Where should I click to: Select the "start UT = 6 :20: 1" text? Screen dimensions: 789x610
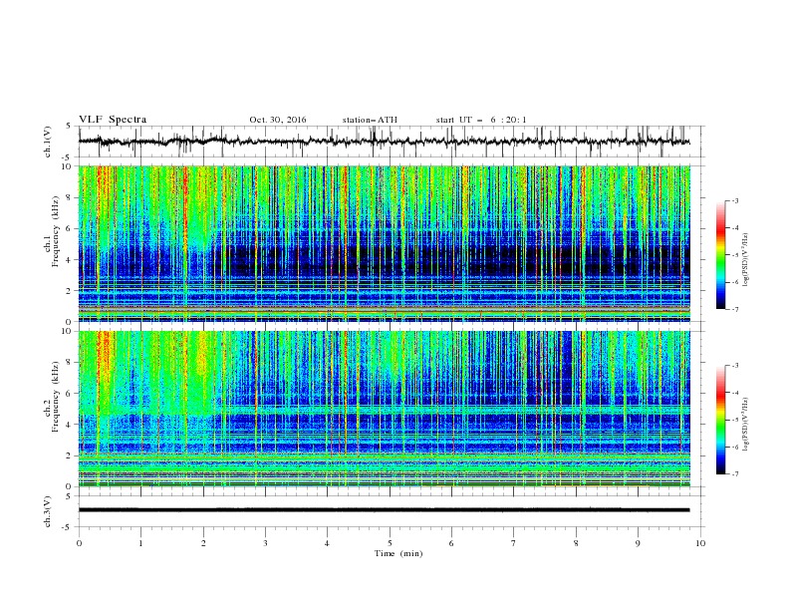[481, 120]
